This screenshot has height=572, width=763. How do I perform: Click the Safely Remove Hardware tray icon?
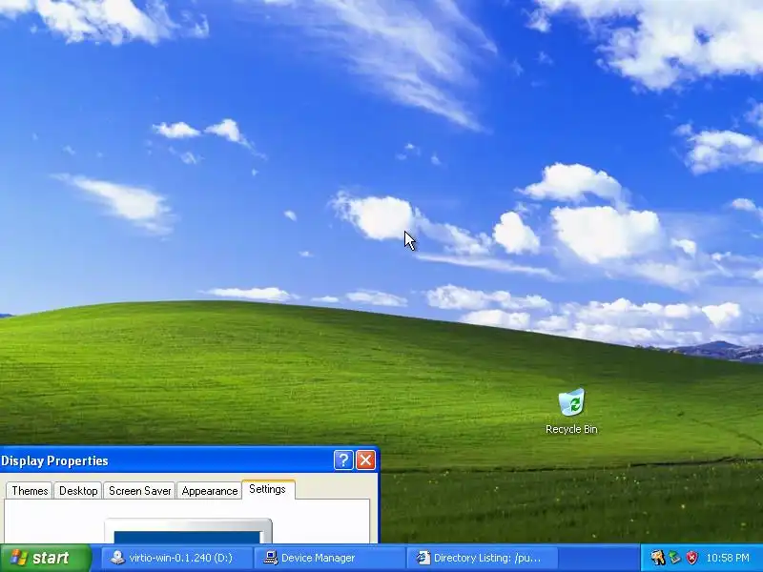[674, 558]
